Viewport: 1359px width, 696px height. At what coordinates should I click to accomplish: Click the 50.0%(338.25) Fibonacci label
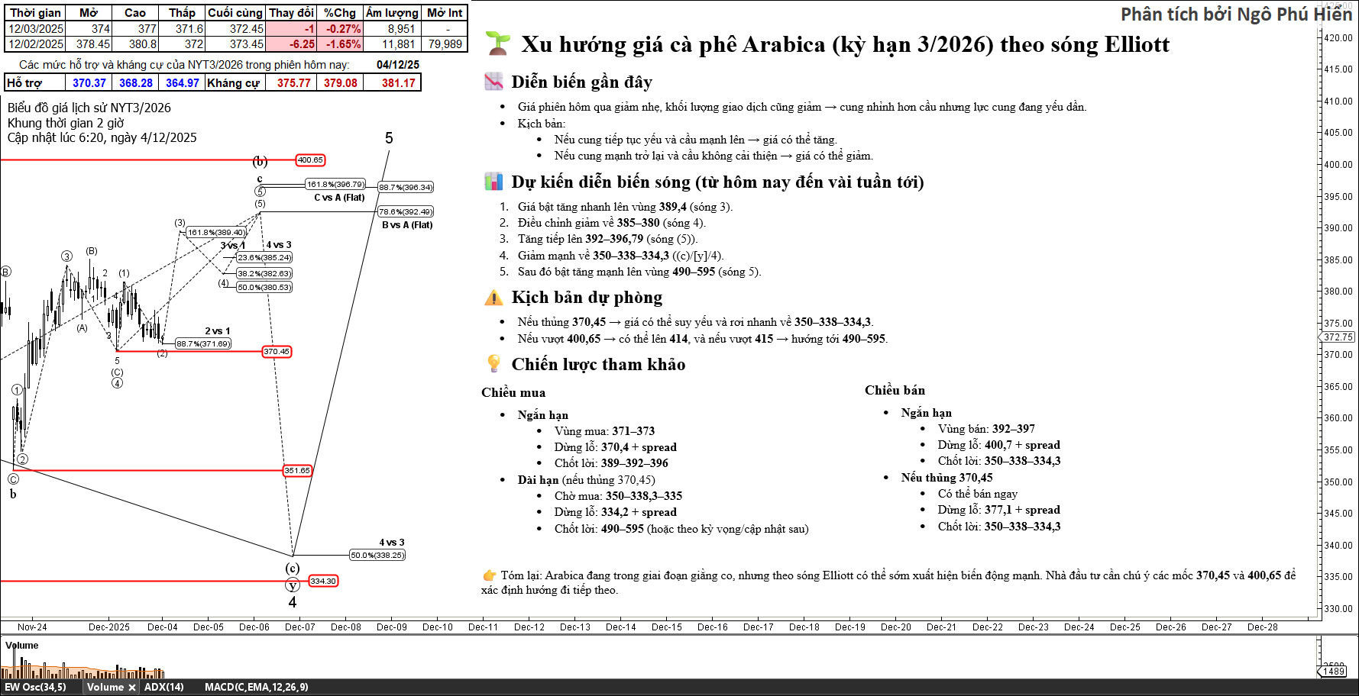point(377,556)
